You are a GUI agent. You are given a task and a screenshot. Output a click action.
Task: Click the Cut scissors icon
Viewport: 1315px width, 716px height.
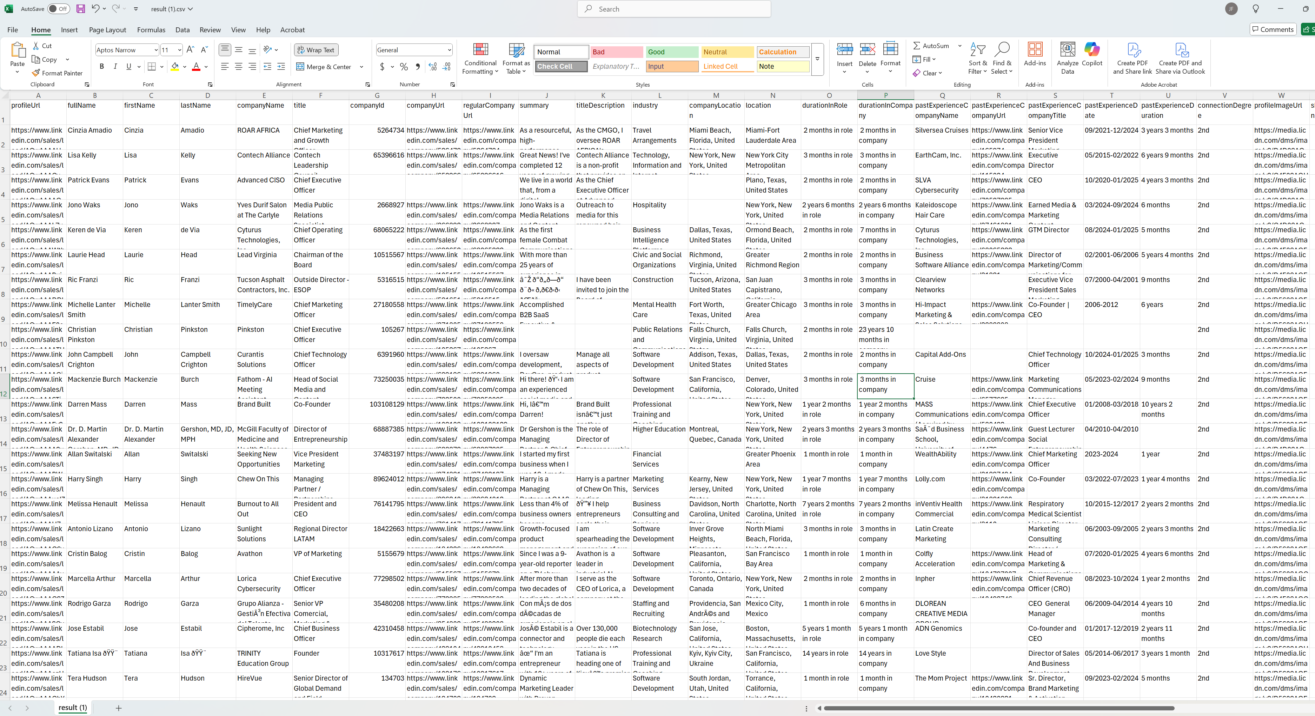36,45
